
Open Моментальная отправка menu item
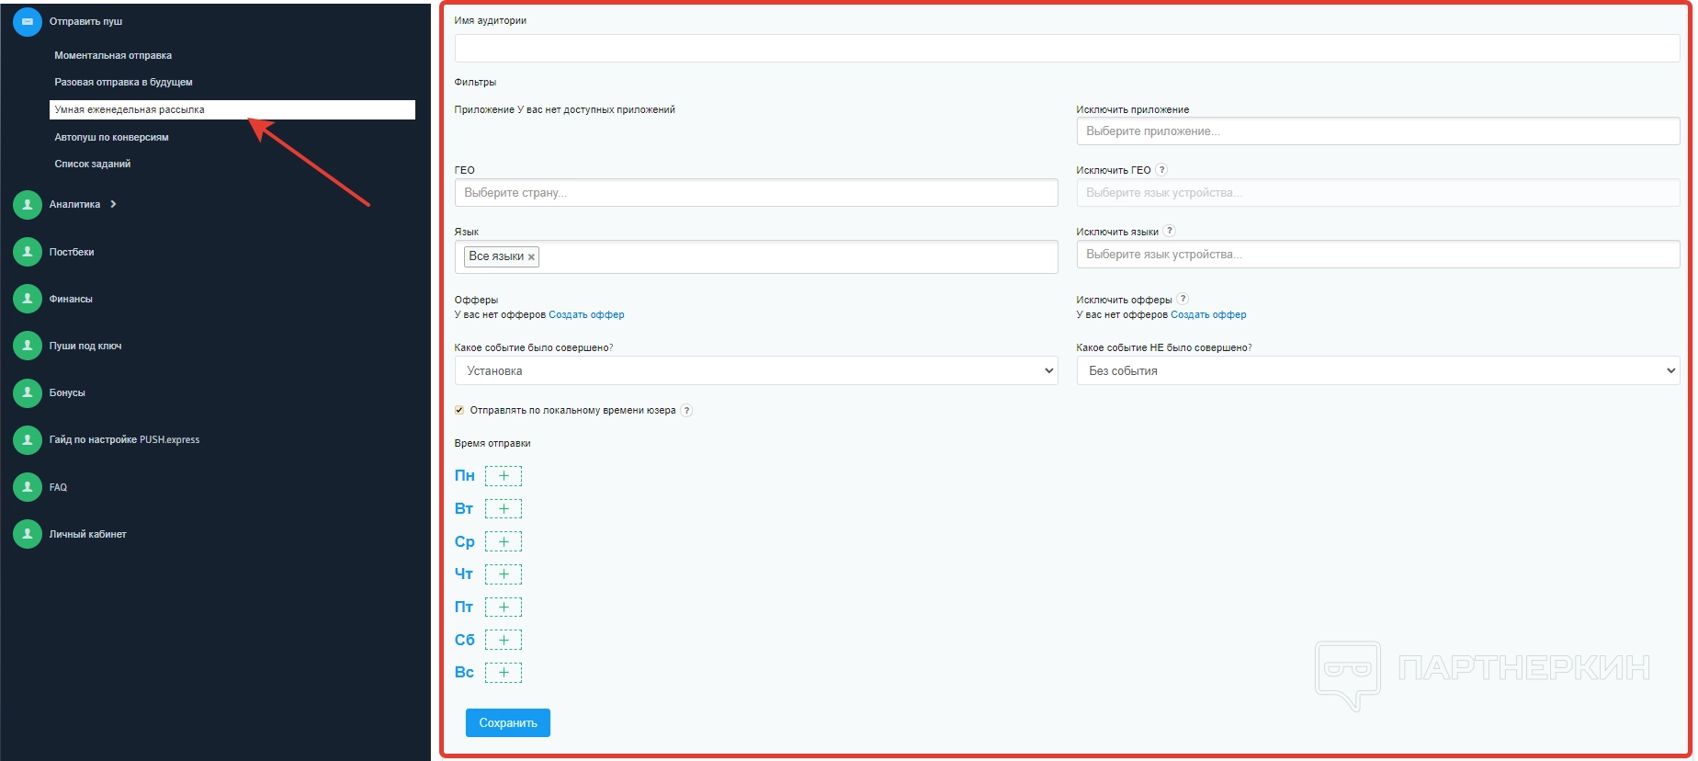pyautogui.click(x=113, y=55)
